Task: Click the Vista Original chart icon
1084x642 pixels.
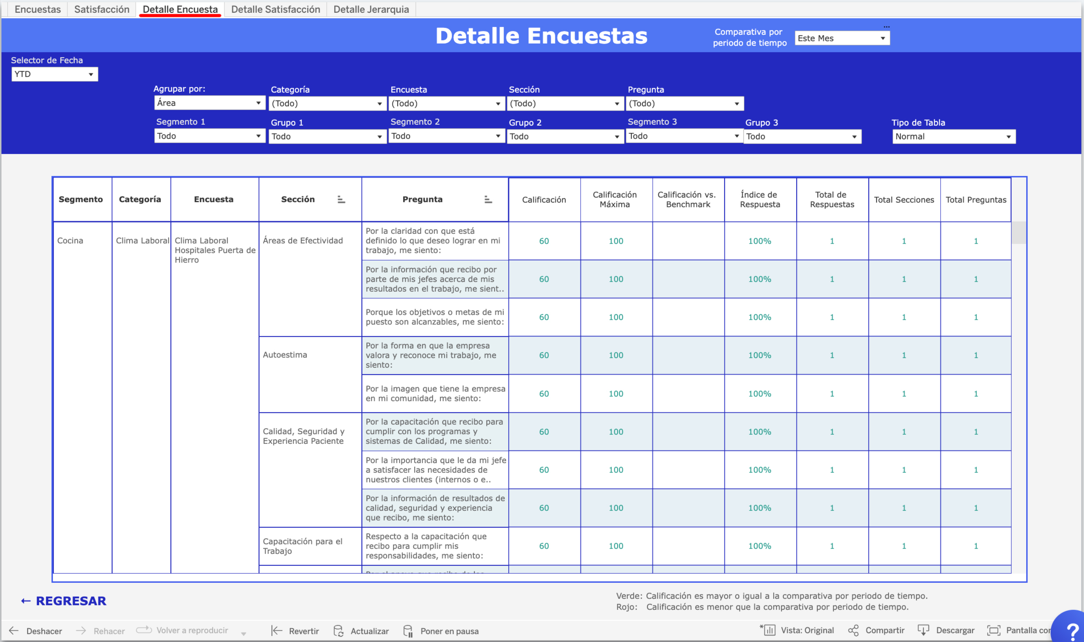Action: tap(768, 630)
